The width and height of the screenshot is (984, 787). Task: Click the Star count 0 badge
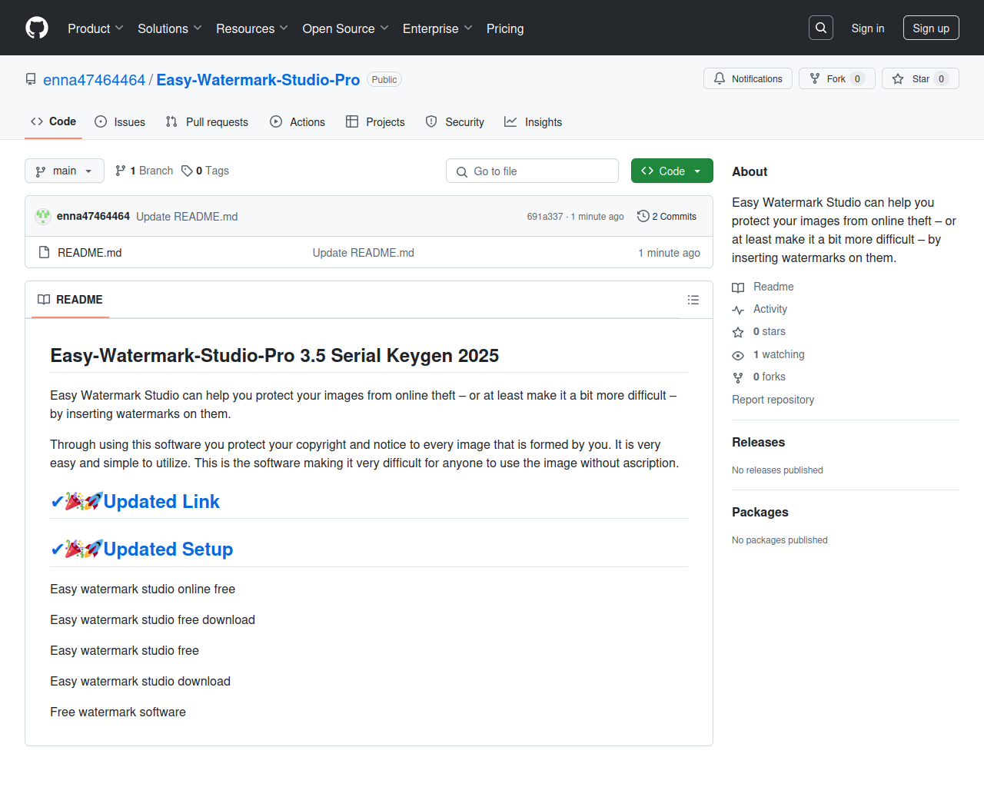tap(941, 79)
